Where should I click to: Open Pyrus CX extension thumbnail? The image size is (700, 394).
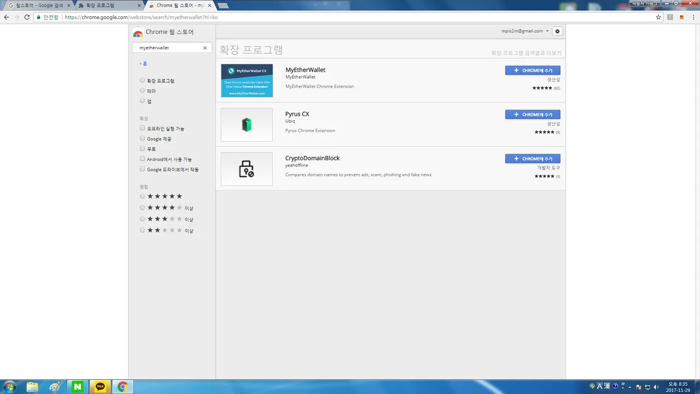click(x=247, y=125)
